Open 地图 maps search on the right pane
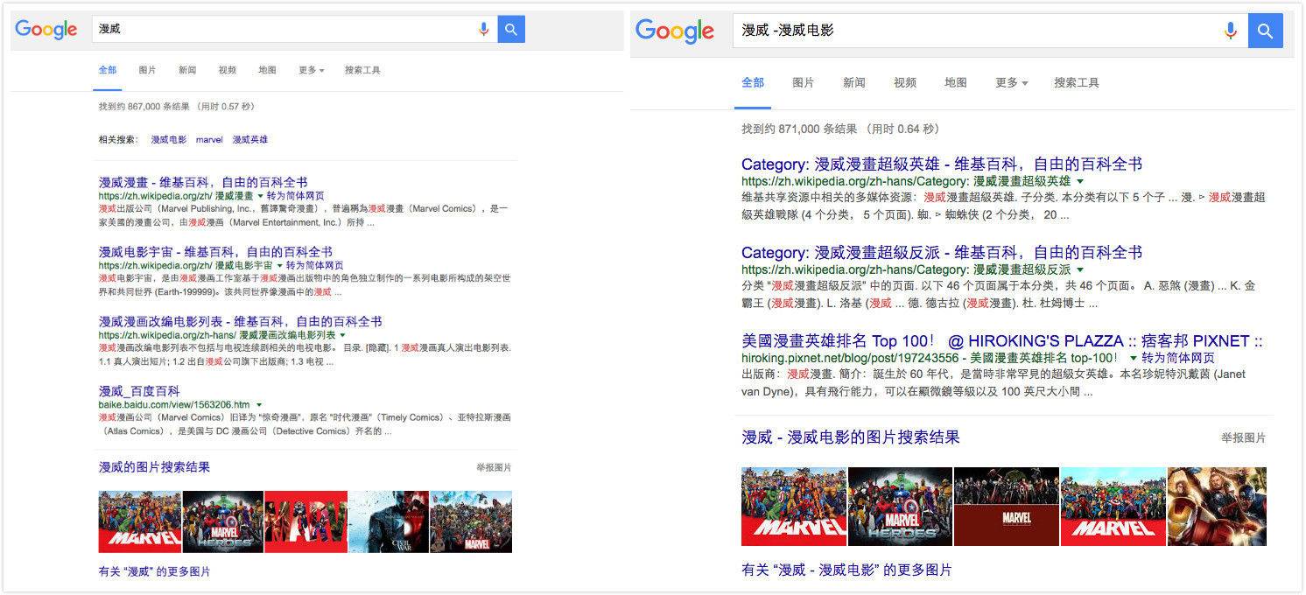The width and height of the screenshot is (1306, 595). tap(954, 83)
